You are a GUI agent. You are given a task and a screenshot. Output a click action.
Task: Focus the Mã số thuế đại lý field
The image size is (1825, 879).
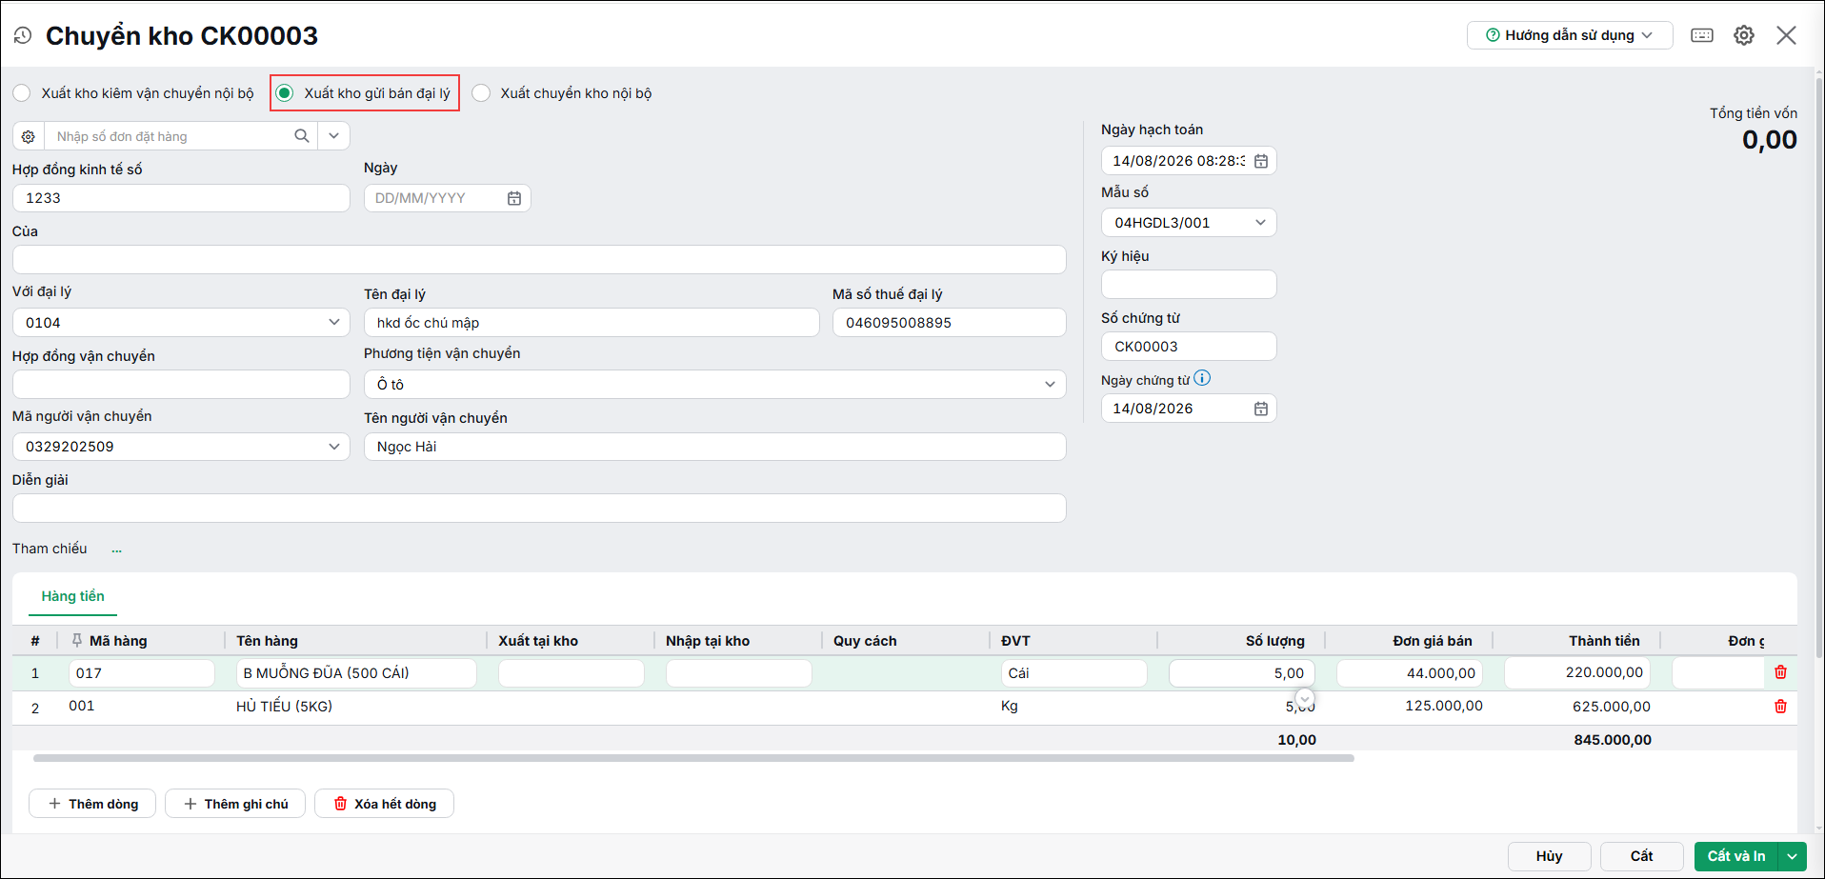(950, 323)
